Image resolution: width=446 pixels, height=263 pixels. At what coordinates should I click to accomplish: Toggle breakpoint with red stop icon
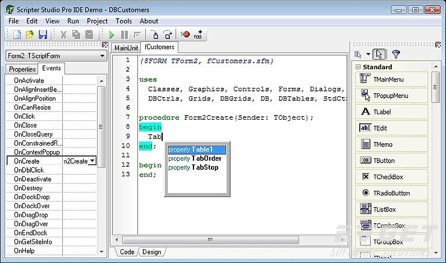pos(186,34)
